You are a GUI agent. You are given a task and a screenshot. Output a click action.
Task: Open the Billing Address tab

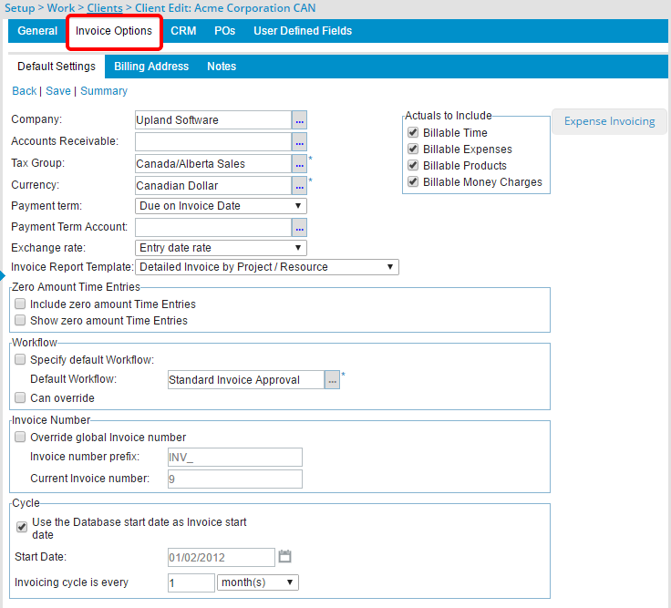[x=151, y=67]
